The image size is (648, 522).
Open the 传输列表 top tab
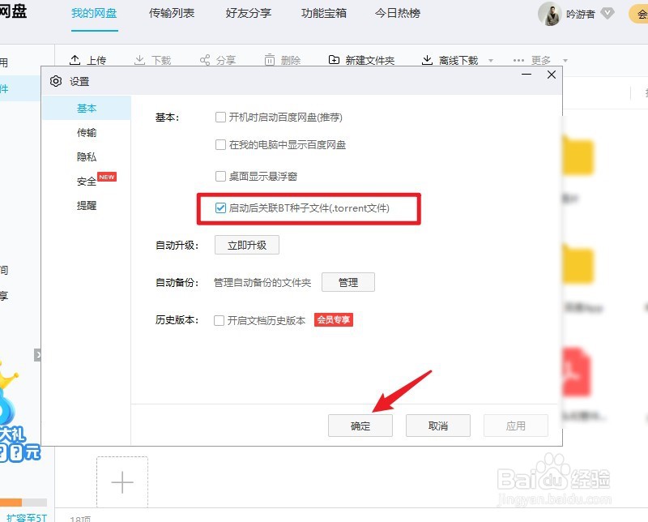pyautogui.click(x=172, y=13)
